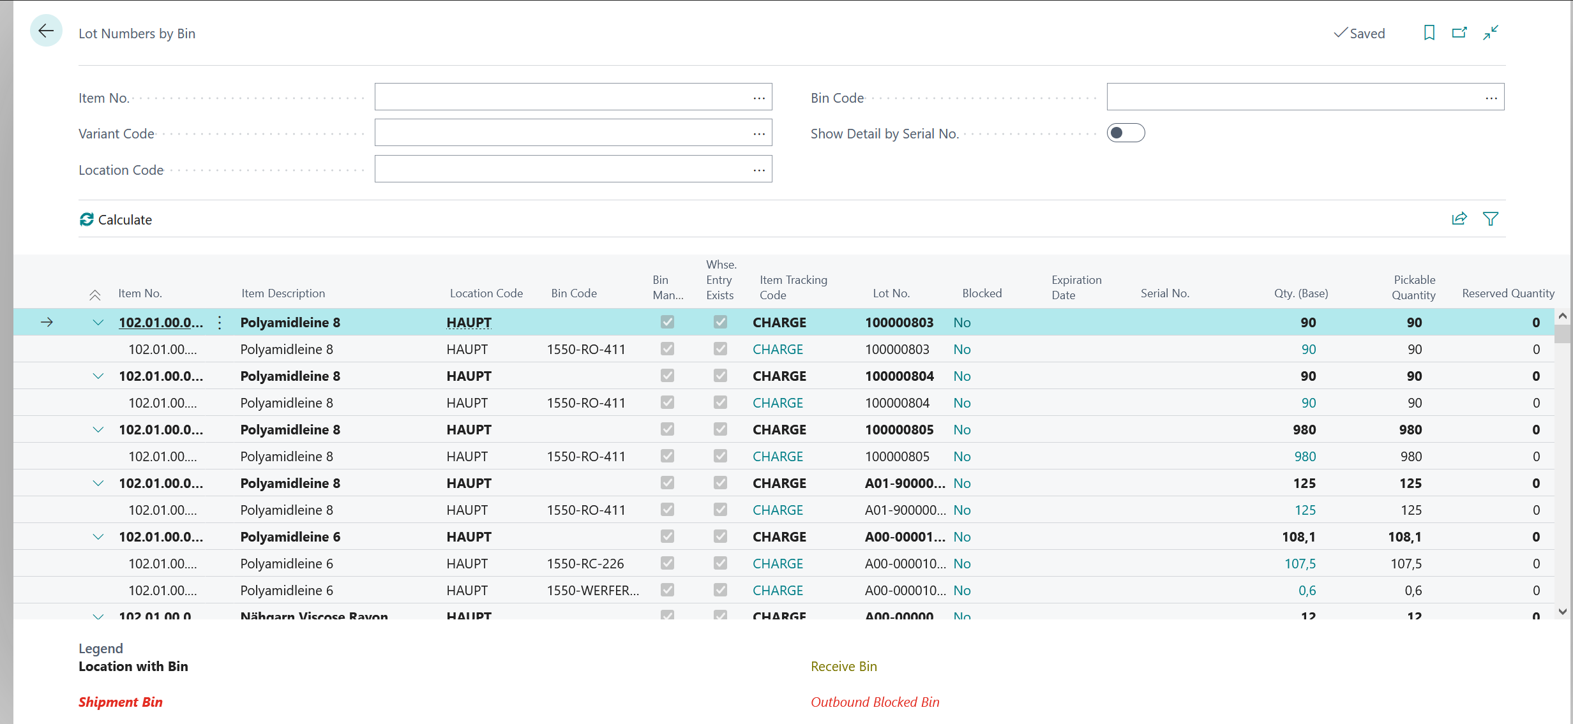Click scrollbar down arrow of the table
The width and height of the screenshot is (1573, 724).
(1562, 611)
